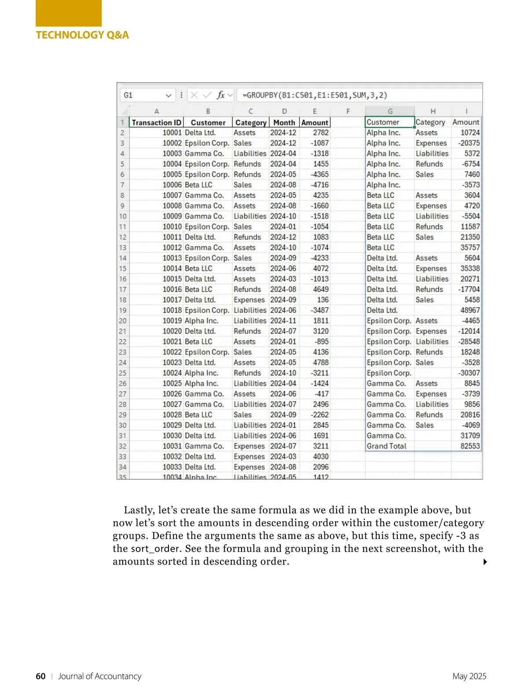Click inside the GROUPBY formula bar text

click(x=315, y=95)
